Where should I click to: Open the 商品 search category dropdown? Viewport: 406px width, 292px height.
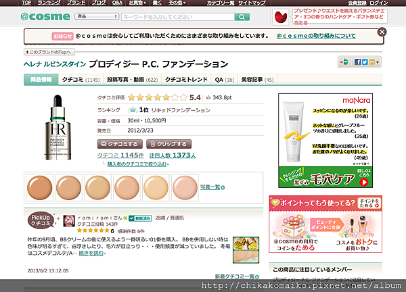(x=97, y=16)
